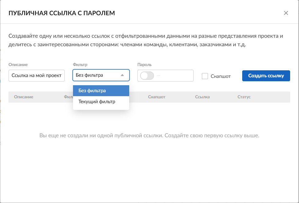Click the Описание column header
Viewport: 299px width, 203px height.
pyautogui.click(x=24, y=97)
